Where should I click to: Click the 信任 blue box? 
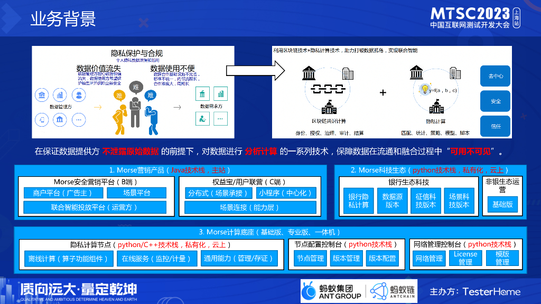[x=495, y=126]
